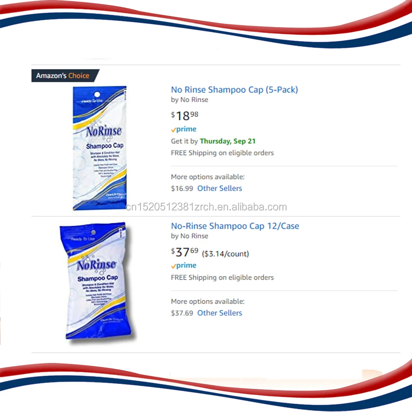Click the Thursday, Sep 21 delivery date
Image resolution: width=412 pixels, height=412 pixels.
[227, 141]
